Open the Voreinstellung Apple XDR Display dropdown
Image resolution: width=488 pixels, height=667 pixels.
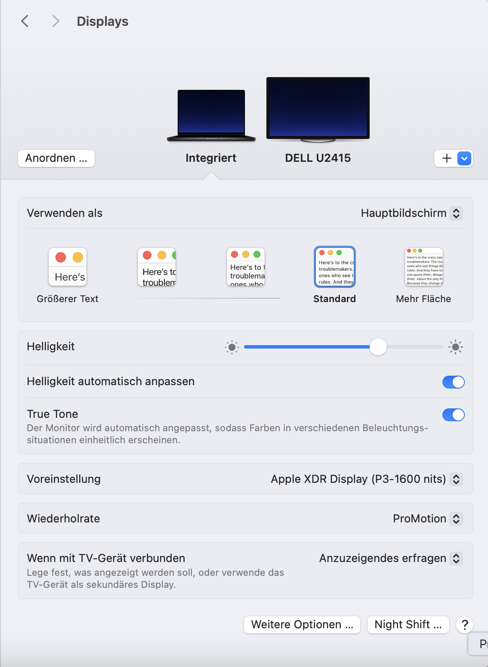click(367, 479)
